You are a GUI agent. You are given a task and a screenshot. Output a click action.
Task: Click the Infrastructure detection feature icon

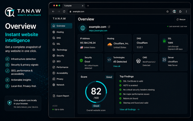pyautogui.click(x=7, y=59)
